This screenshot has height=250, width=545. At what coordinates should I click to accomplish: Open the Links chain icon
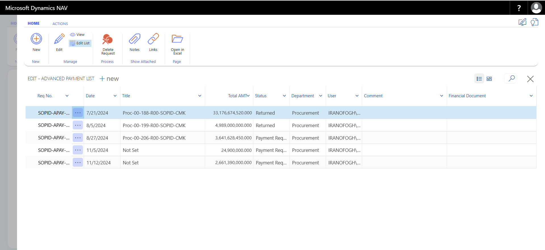[x=153, y=39]
